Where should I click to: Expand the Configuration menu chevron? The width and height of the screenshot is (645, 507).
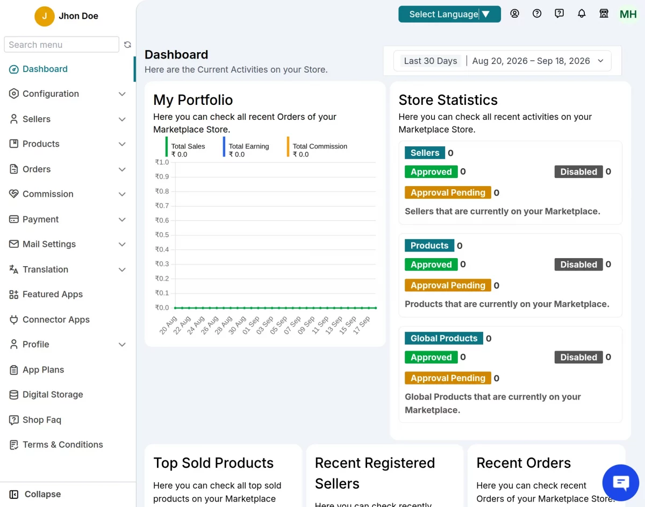[122, 94]
